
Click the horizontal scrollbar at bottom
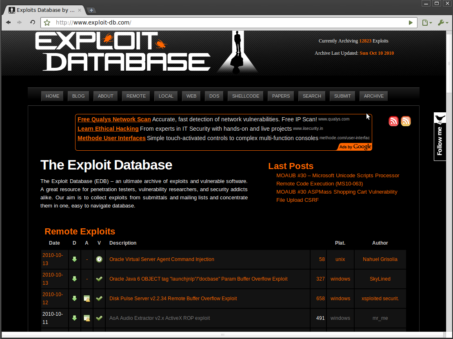coord(222,335)
